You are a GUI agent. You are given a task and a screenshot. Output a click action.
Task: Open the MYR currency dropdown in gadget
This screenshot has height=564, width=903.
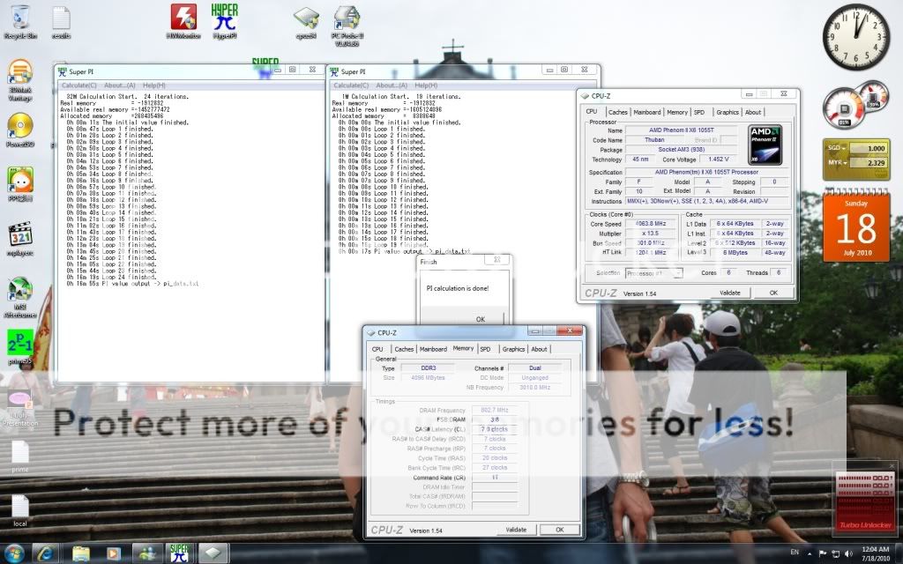point(840,163)
